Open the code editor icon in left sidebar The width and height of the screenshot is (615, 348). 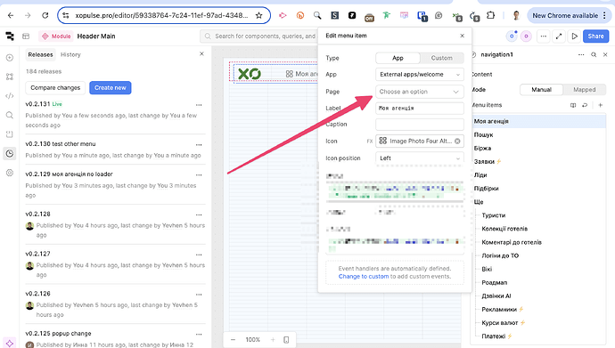tap(10, 96)
